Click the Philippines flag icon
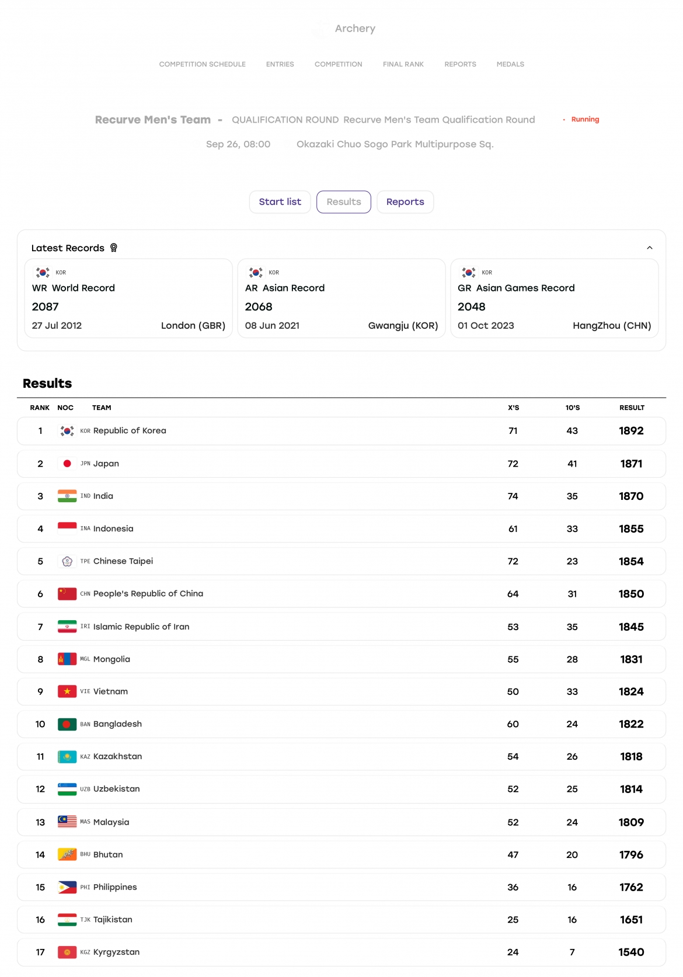The width and height of the screenshot is (683, 977). tap(67, 887)
